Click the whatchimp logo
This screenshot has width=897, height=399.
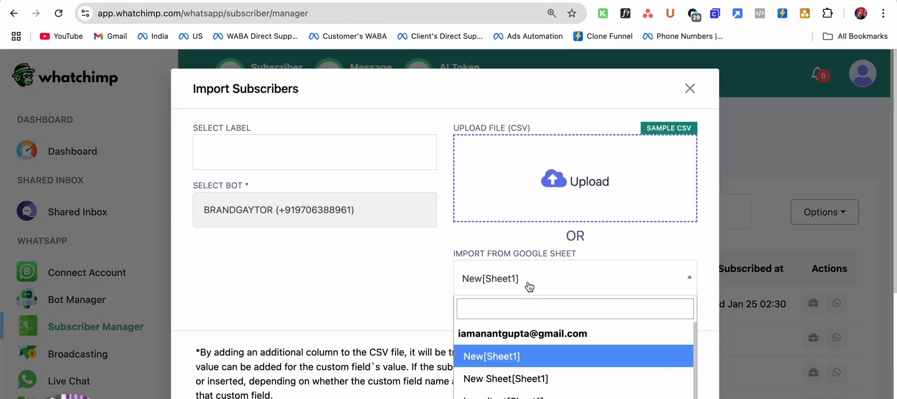pos(65,76)
